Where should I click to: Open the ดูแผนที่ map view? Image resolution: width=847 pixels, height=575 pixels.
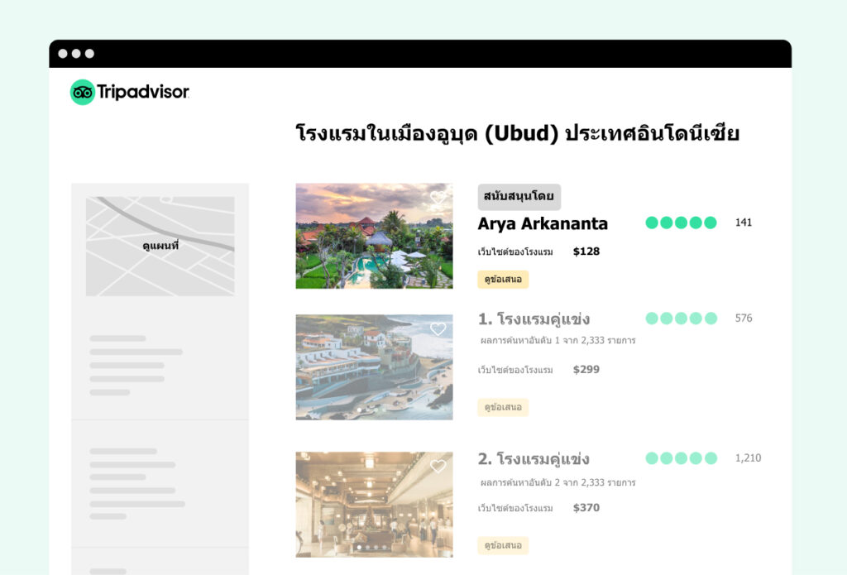click(160, 246)
